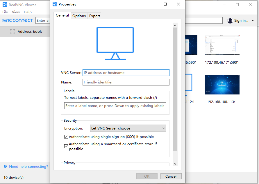Open the 172.100.46.171:5901 thumbnail
259x184 pixels.
tap(222, 45)
